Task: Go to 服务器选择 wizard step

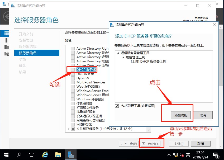Action: point(28,47)
